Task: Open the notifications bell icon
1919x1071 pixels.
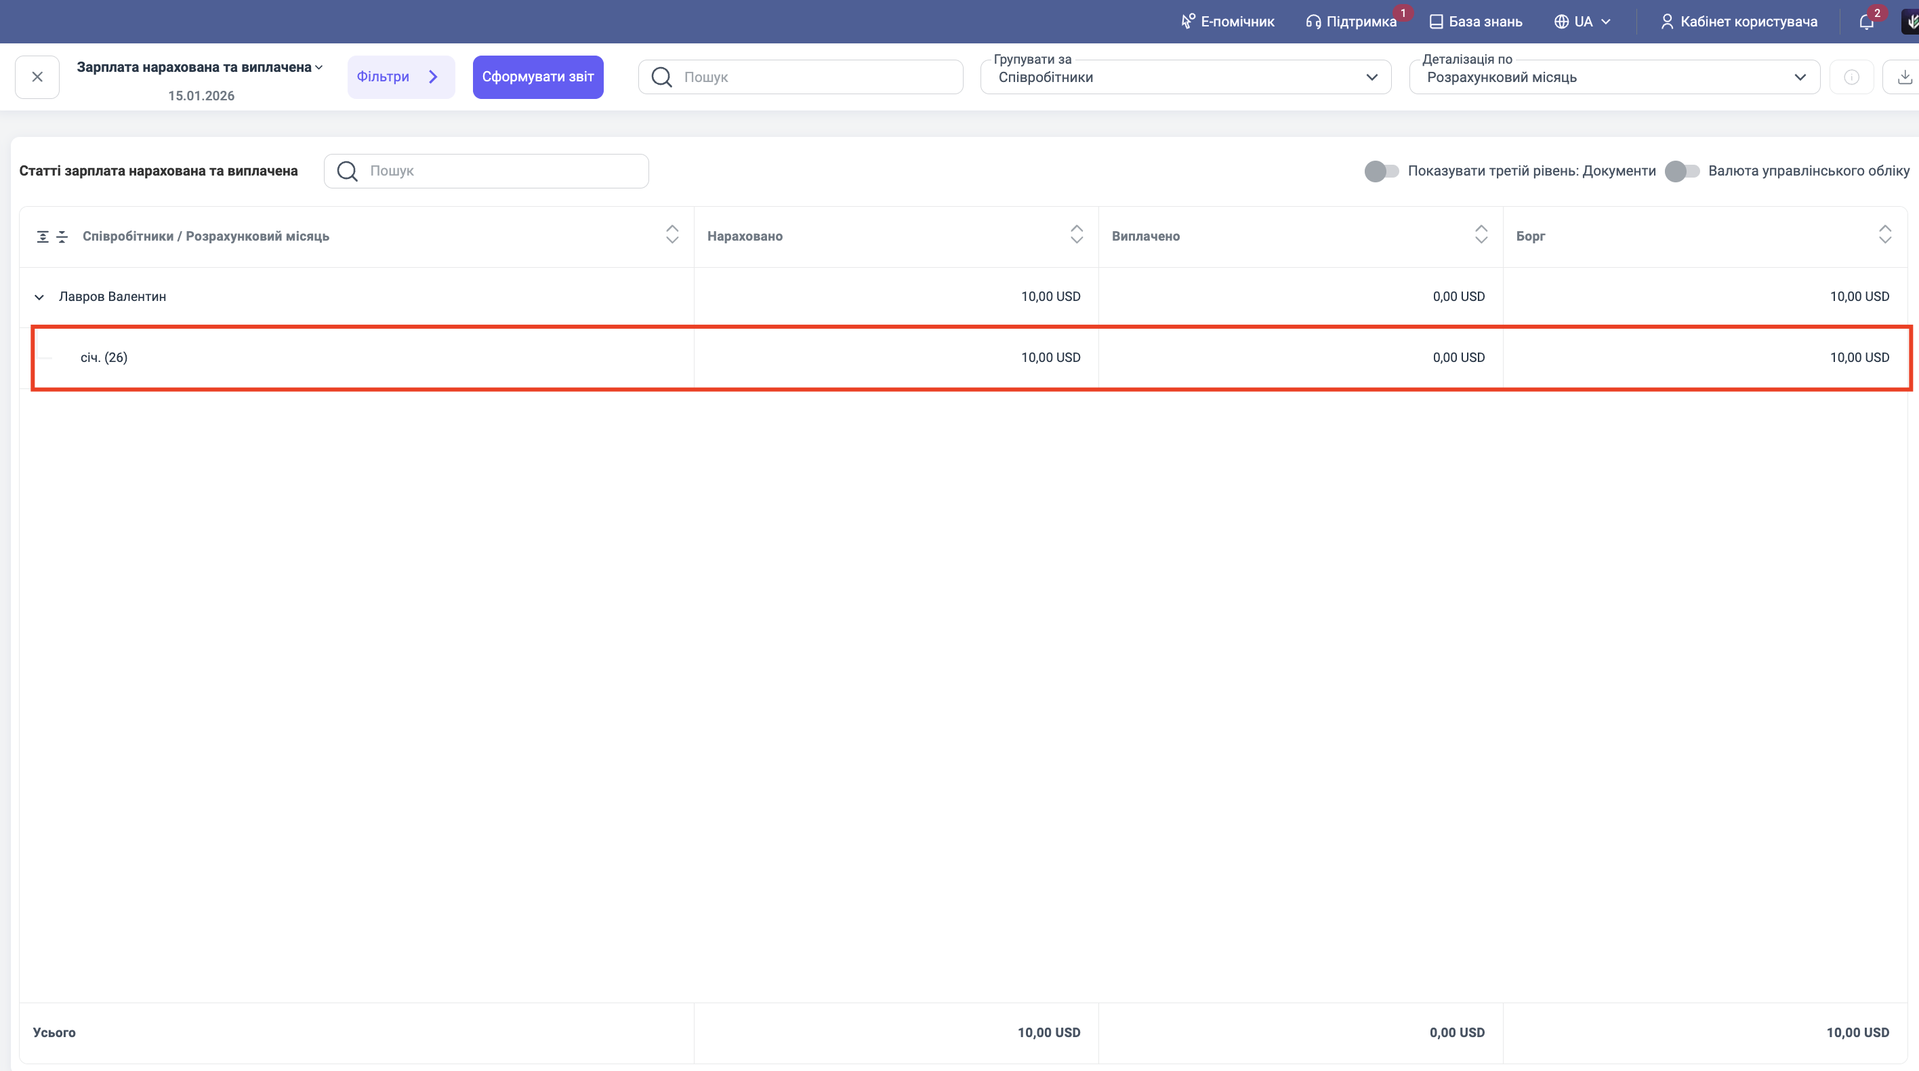Action: (1865, 22)
